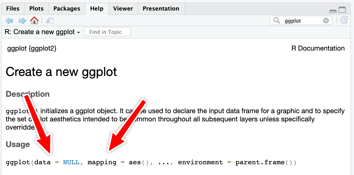354x175 pixels.
Task: Click the ggplot help search box
Action: (301, 21)
